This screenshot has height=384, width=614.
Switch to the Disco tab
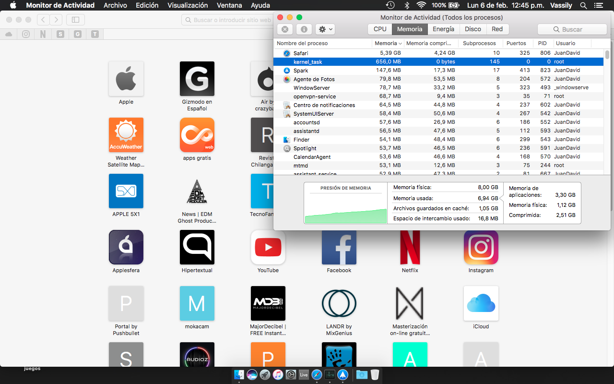pyautogui.click(x=473, y=29)
